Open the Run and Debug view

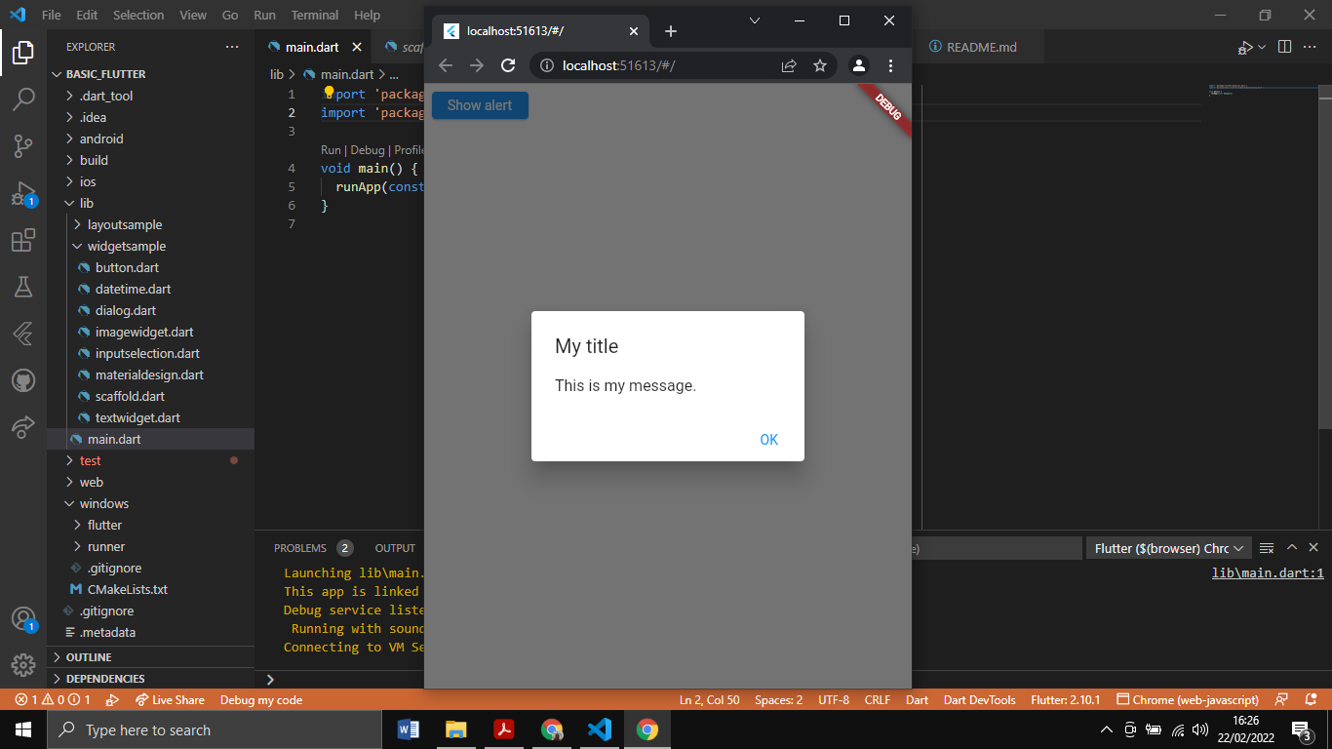click(x=23, y=194)
